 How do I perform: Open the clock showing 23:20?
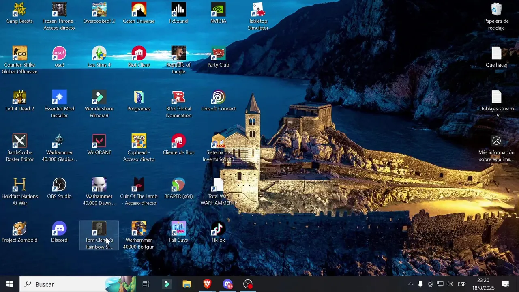tap(483, 284)
